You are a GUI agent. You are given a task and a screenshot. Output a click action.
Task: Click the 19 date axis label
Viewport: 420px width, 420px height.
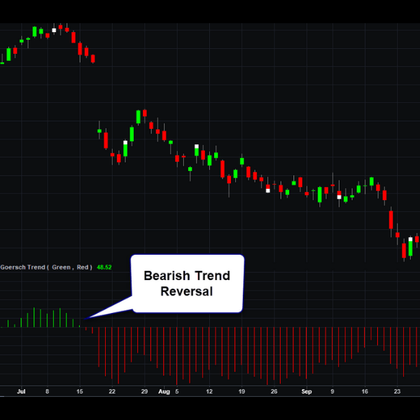click(x=241, y=391)
